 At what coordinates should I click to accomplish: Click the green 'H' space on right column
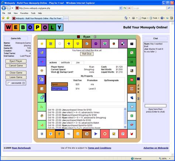point(132,62)
